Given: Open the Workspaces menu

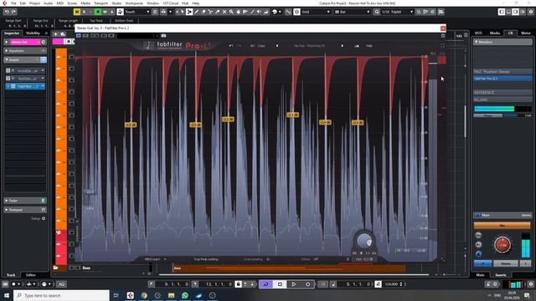Looking at the screenshot, I should coord(134,3).
